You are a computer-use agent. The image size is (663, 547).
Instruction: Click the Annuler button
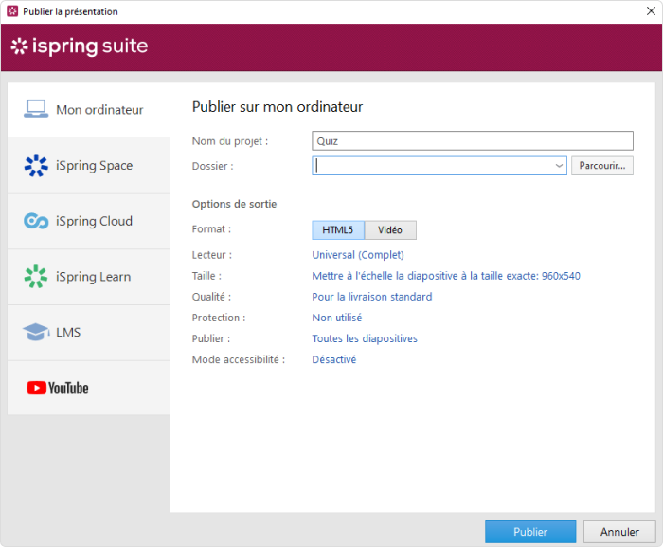click(619, 532)
